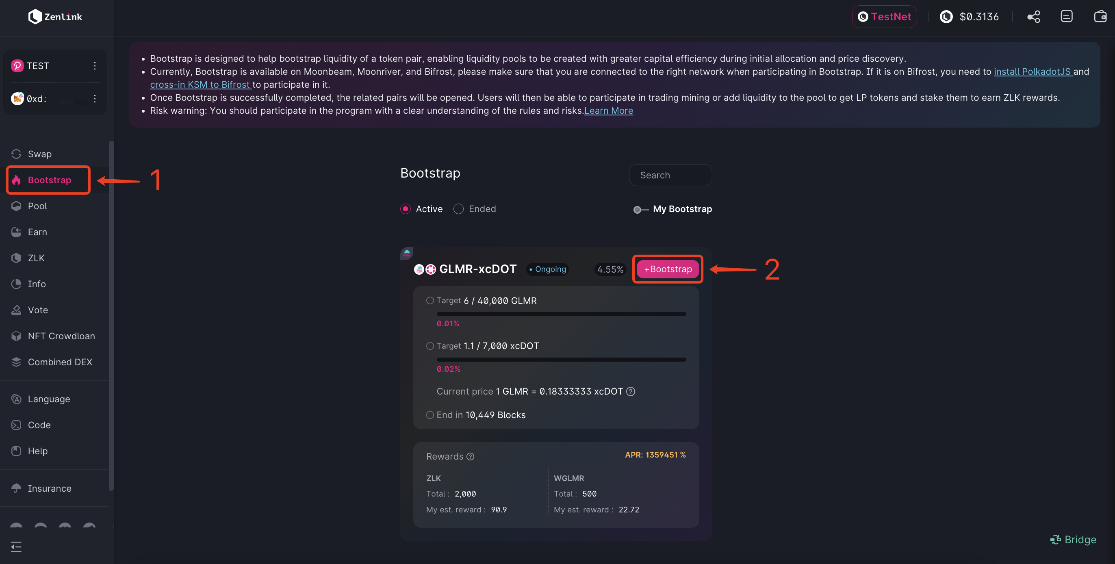Collapse the sidebar with the arrow icon
This screenshot has width=1115, height=564.
(16, 547)
